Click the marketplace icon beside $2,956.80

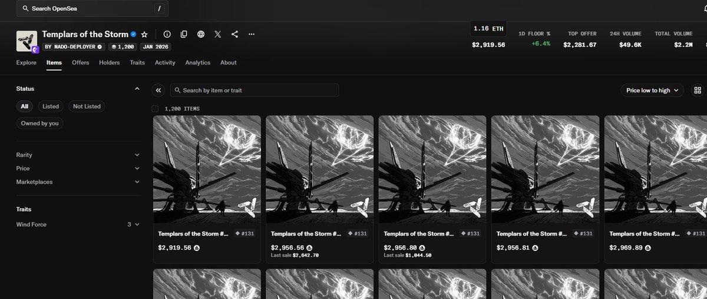click(422, 248)
